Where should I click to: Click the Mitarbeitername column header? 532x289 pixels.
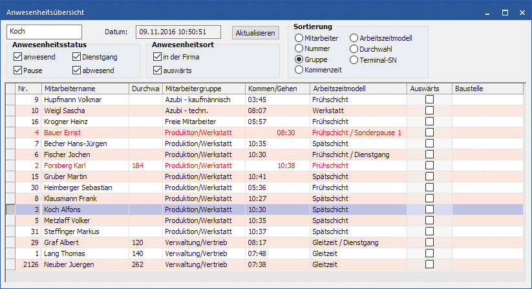coord(85,89)
